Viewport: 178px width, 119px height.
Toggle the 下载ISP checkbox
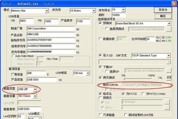pos(100,67)
